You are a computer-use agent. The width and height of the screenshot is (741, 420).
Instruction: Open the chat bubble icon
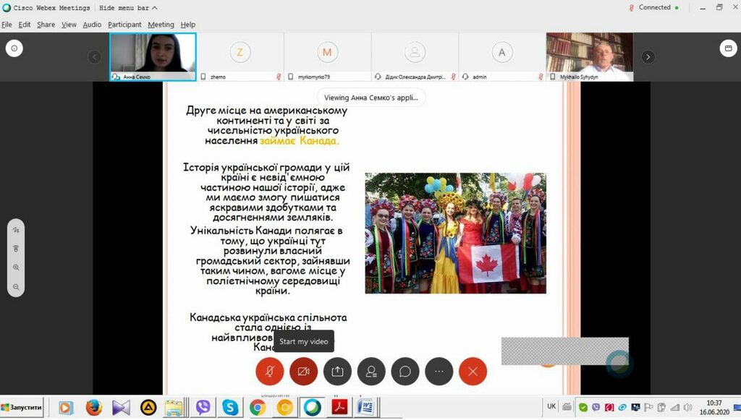[405, 371]
